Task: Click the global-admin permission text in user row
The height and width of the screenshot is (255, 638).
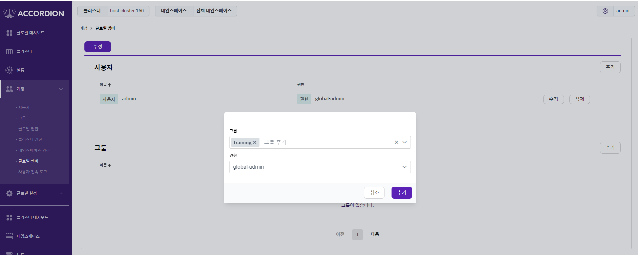Action: 330,99
